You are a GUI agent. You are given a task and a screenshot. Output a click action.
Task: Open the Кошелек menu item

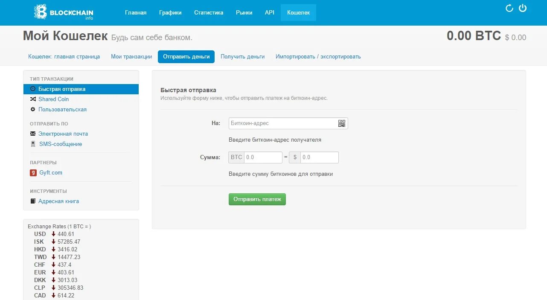[x=298, y=12]
